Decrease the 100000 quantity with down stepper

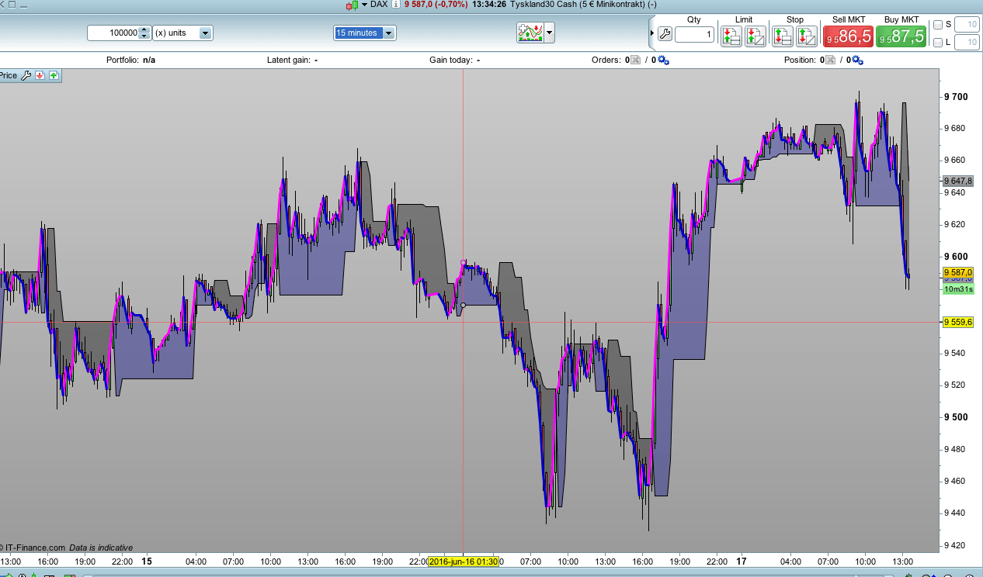point(144,36)
